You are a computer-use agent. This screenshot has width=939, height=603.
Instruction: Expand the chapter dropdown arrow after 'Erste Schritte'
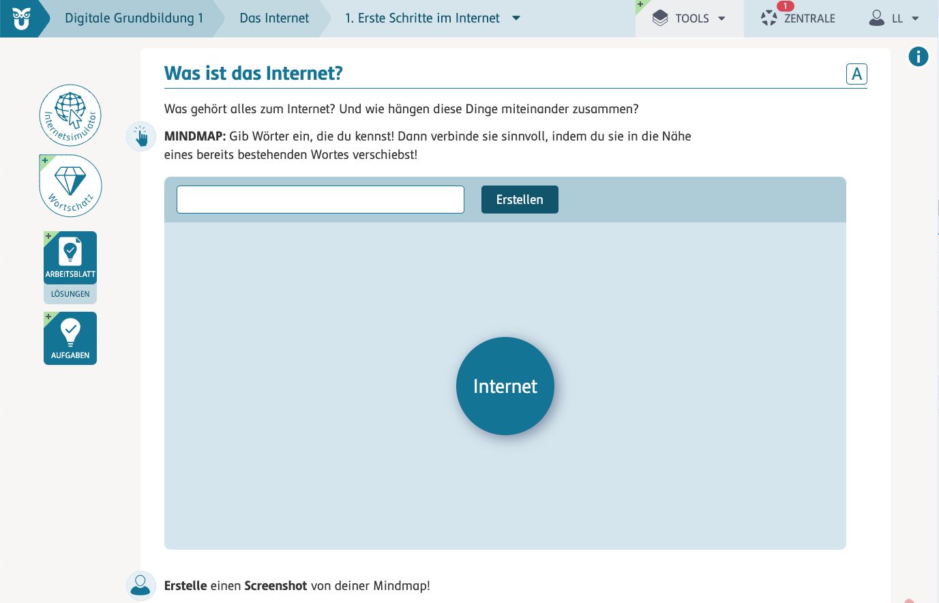click(x=516, y=18)
